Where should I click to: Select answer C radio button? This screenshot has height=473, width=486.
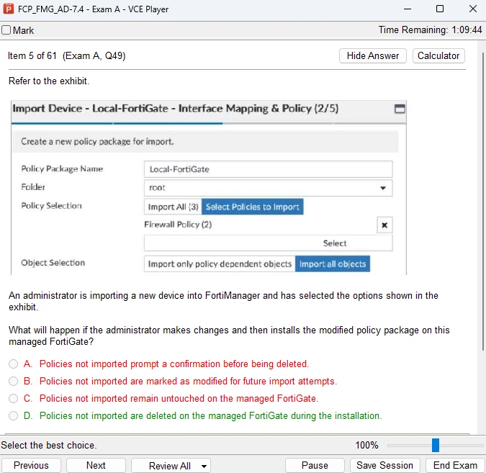click(13, 399)
